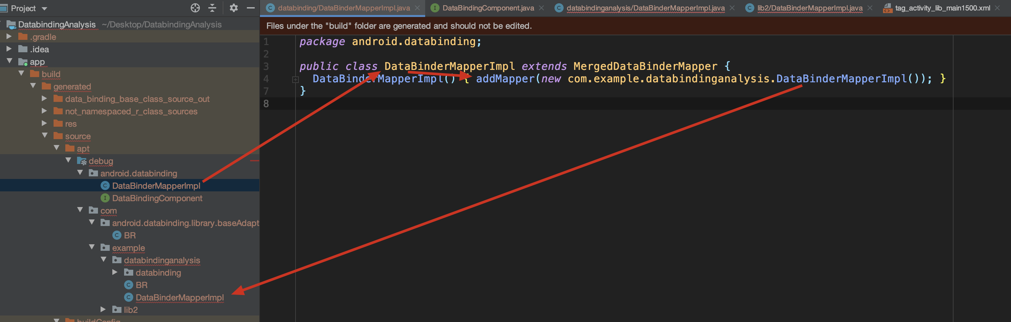The width and height of the screenshot is (1011, 322).
Task: Open Project panel settings gear
Action: (233, 8)
